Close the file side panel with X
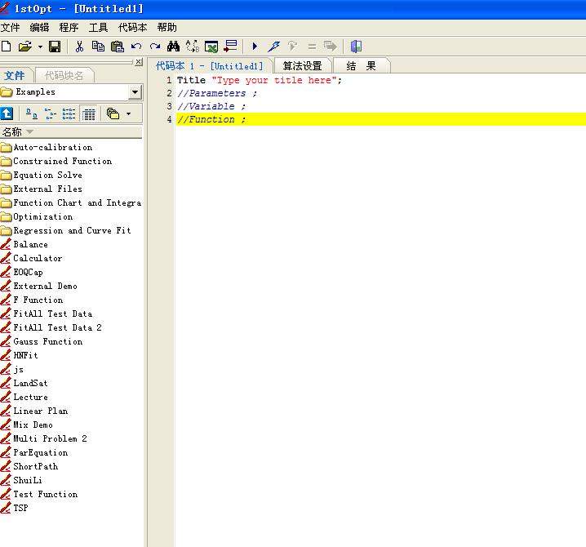This screenshot has height=547, width=586. [138, 62]
